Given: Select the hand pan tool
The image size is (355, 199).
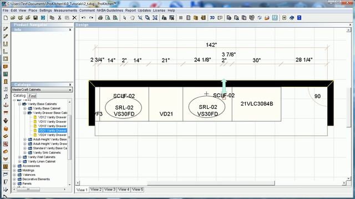Looking at the screenshot, I should coord(132,18).
